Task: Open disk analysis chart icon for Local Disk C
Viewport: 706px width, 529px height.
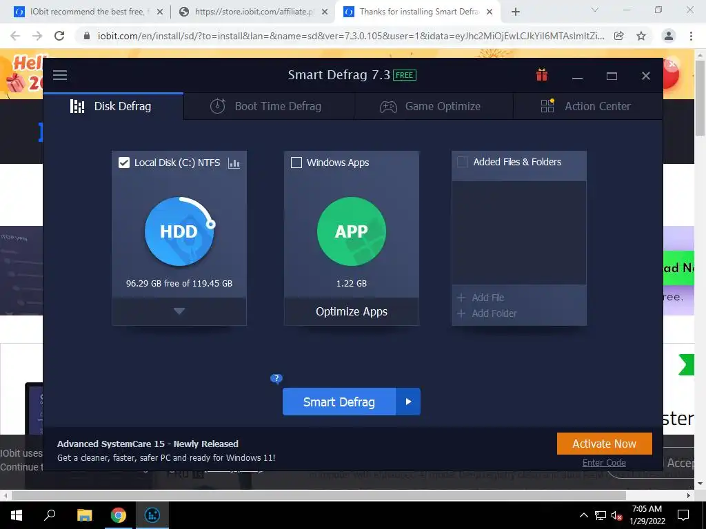Action: (x=234, y=163)
